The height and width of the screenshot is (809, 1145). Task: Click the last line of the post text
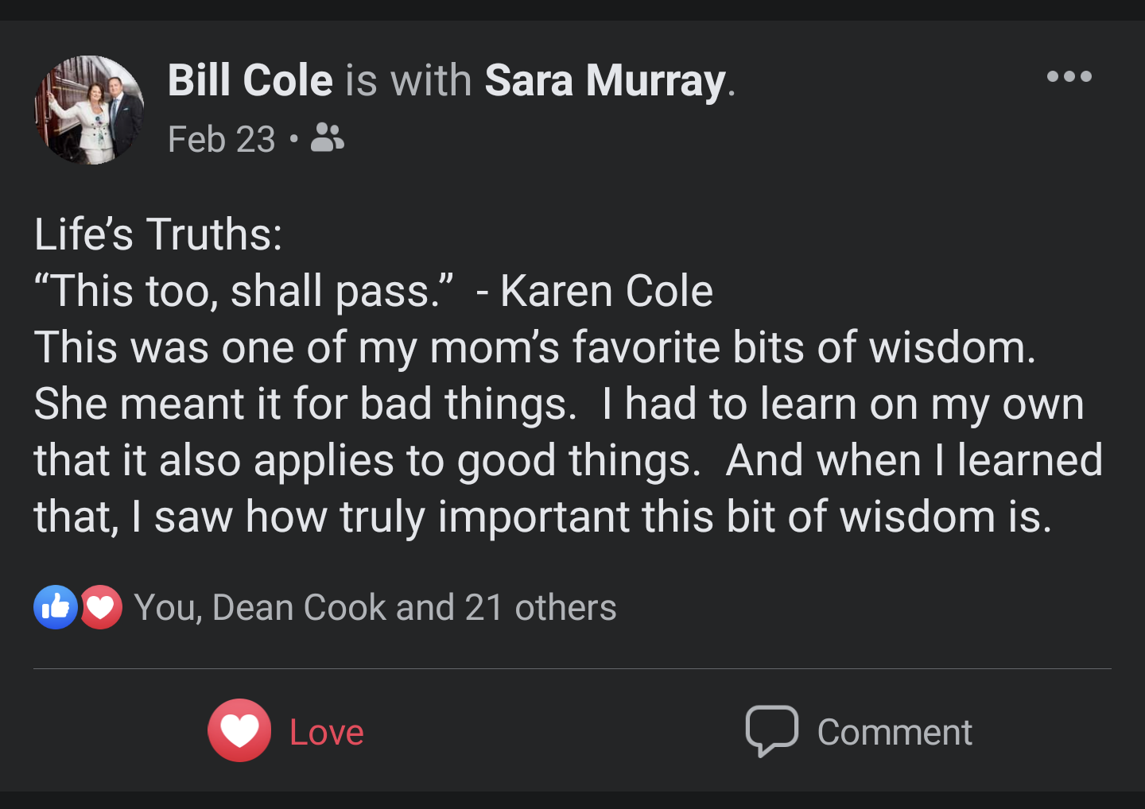pos(542,517)
